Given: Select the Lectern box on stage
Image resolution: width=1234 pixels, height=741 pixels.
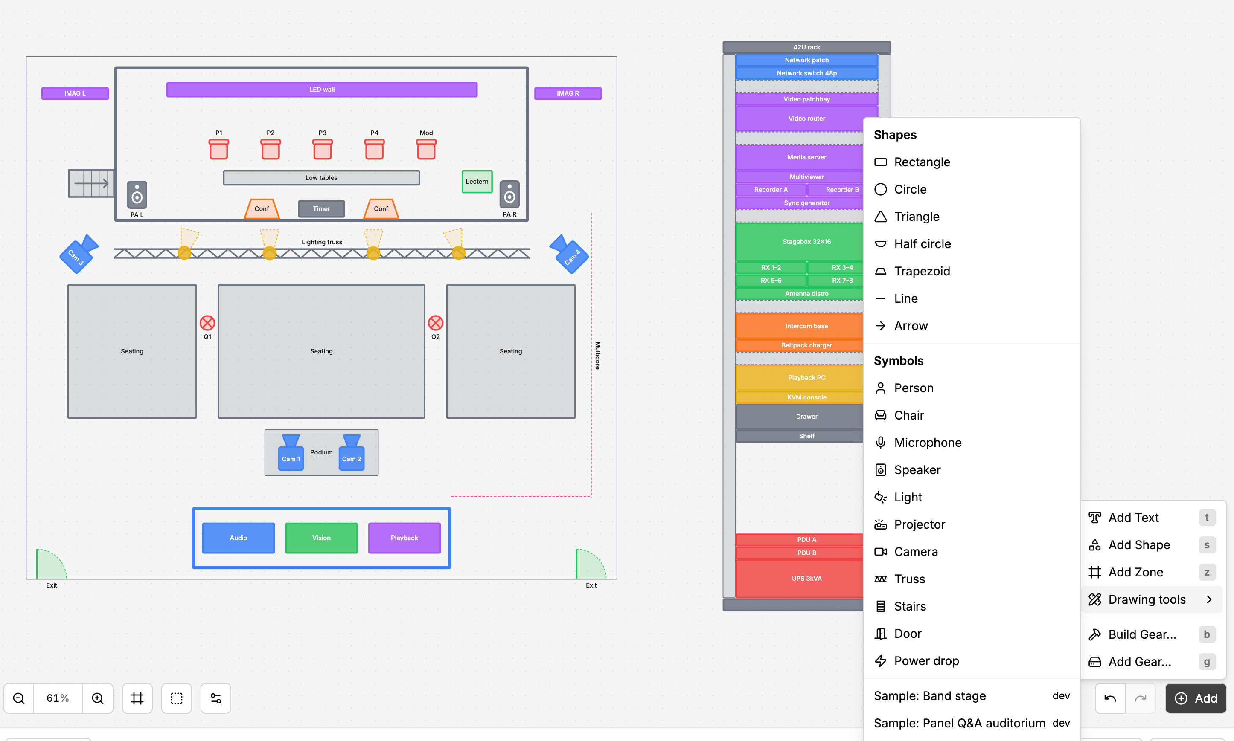Looking at the screenshot, I should click(x=477, y=182).
